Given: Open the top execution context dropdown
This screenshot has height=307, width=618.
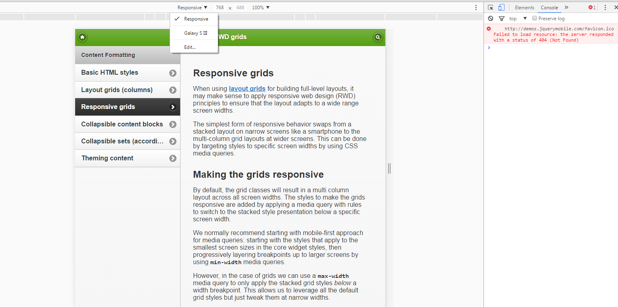Looking at the screenshot, I should 518,19.
